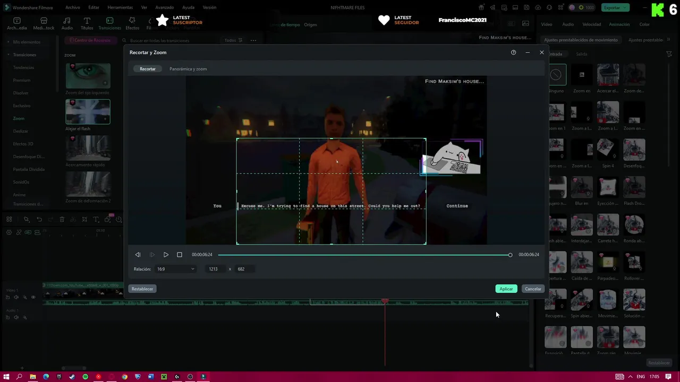680x382 pixels.
Task: Click the Centro de Recursos button
Action: pos(90,40)
